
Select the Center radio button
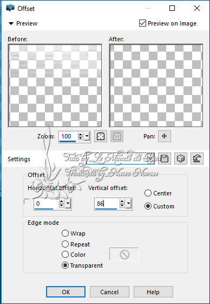tap(148, 193)
